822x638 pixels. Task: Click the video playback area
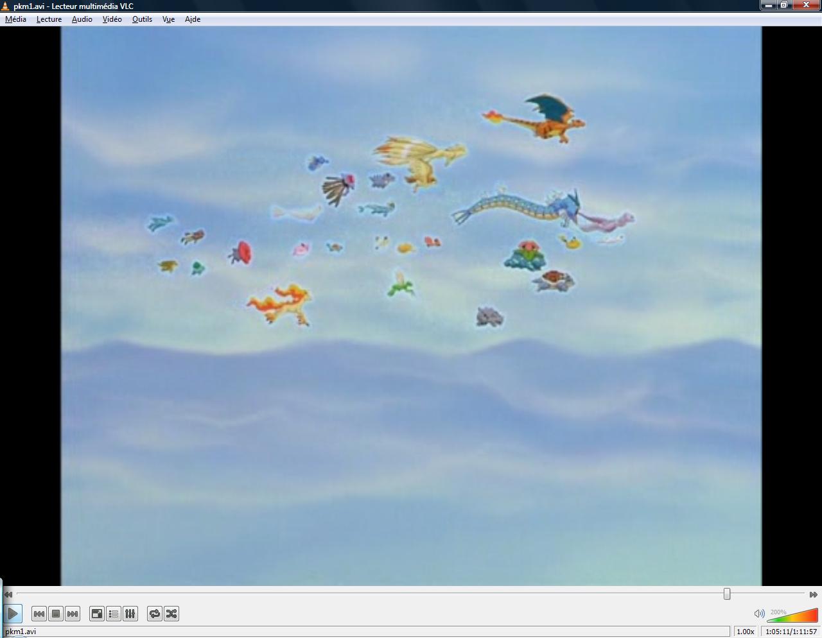pos(411,306)
